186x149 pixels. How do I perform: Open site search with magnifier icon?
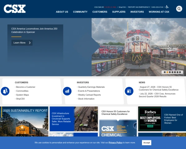point(179,9)
